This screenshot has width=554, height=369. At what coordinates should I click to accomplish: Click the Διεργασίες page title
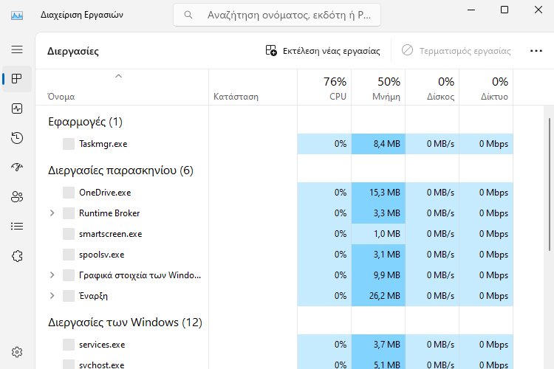(x=73, y=51)
